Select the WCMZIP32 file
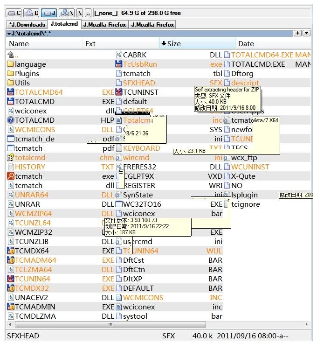The width and height of the screenshot is (317, 350). pyautogui.click(x=34, y=232)
